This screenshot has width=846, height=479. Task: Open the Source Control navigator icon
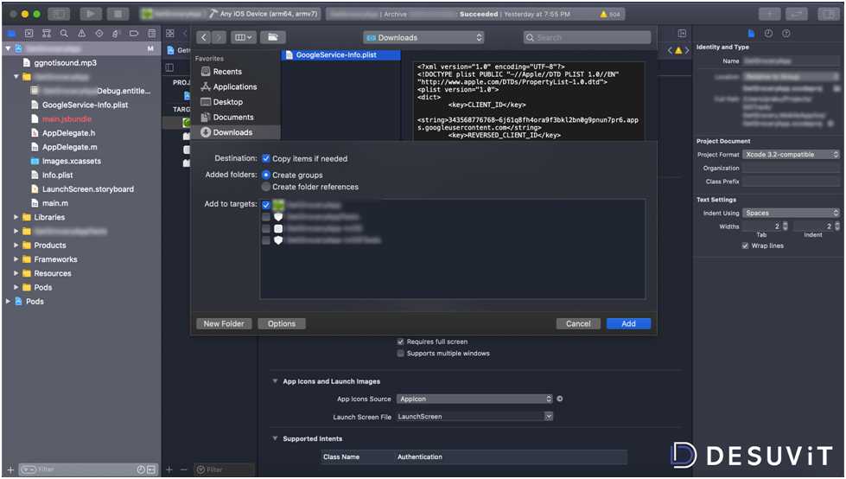(29, 34)
